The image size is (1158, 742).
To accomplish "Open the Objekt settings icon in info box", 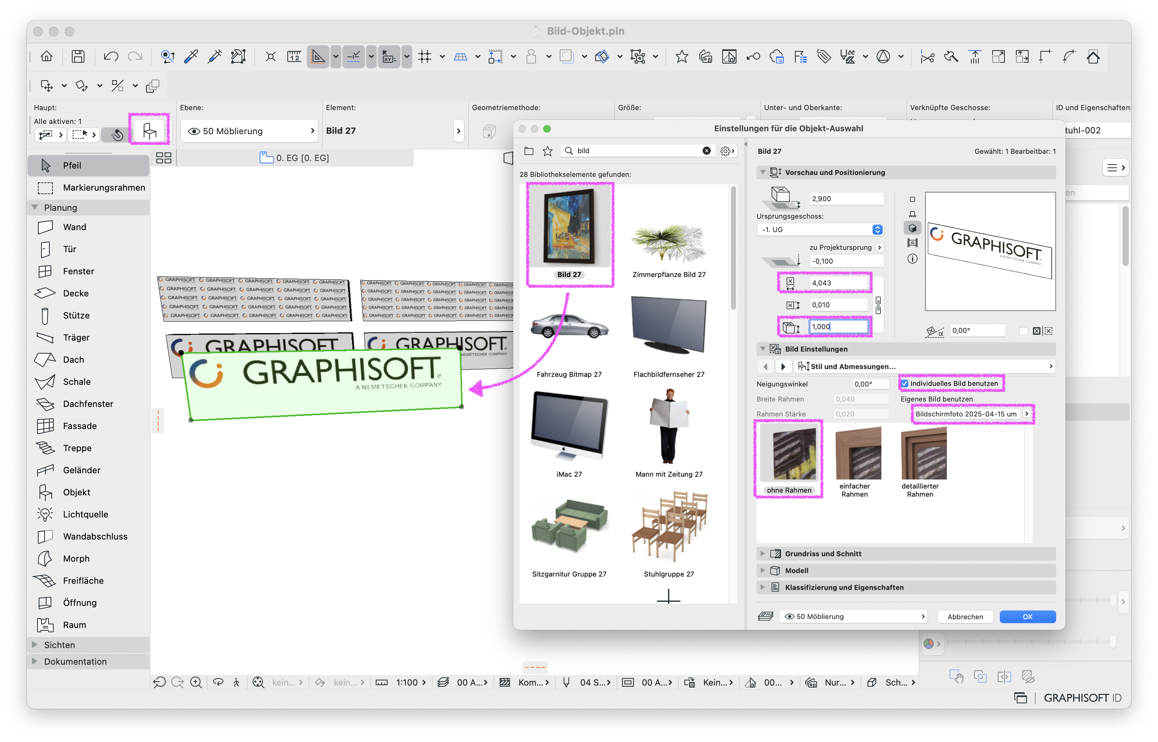I will click(x=150, y=131).
